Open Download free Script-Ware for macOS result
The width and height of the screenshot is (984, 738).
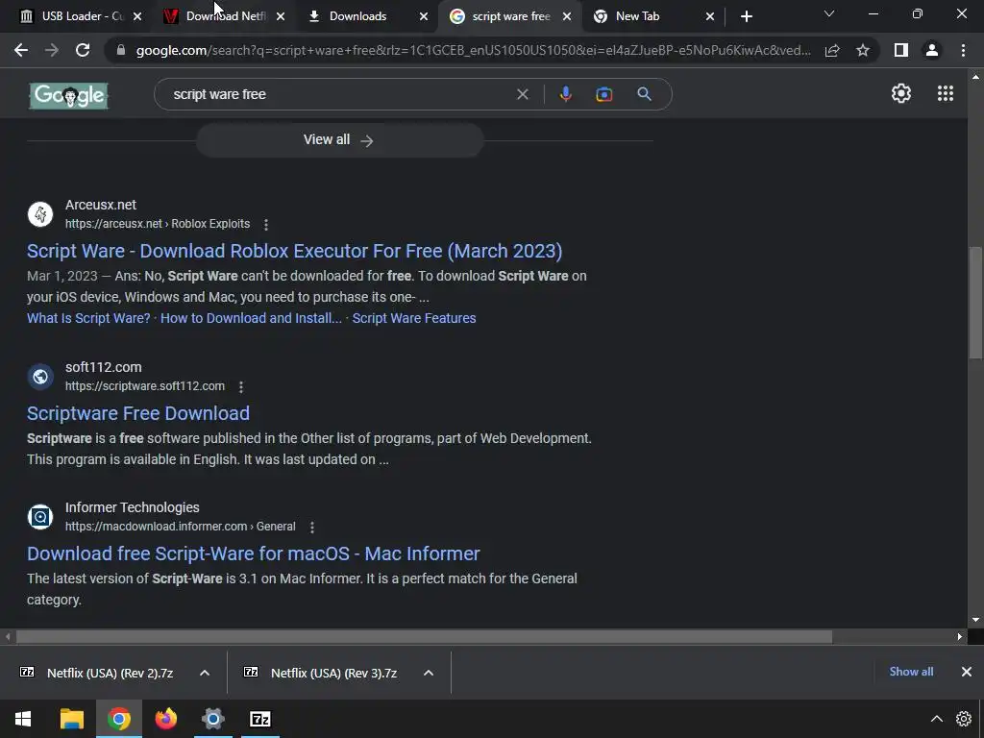tap(254, 553)
